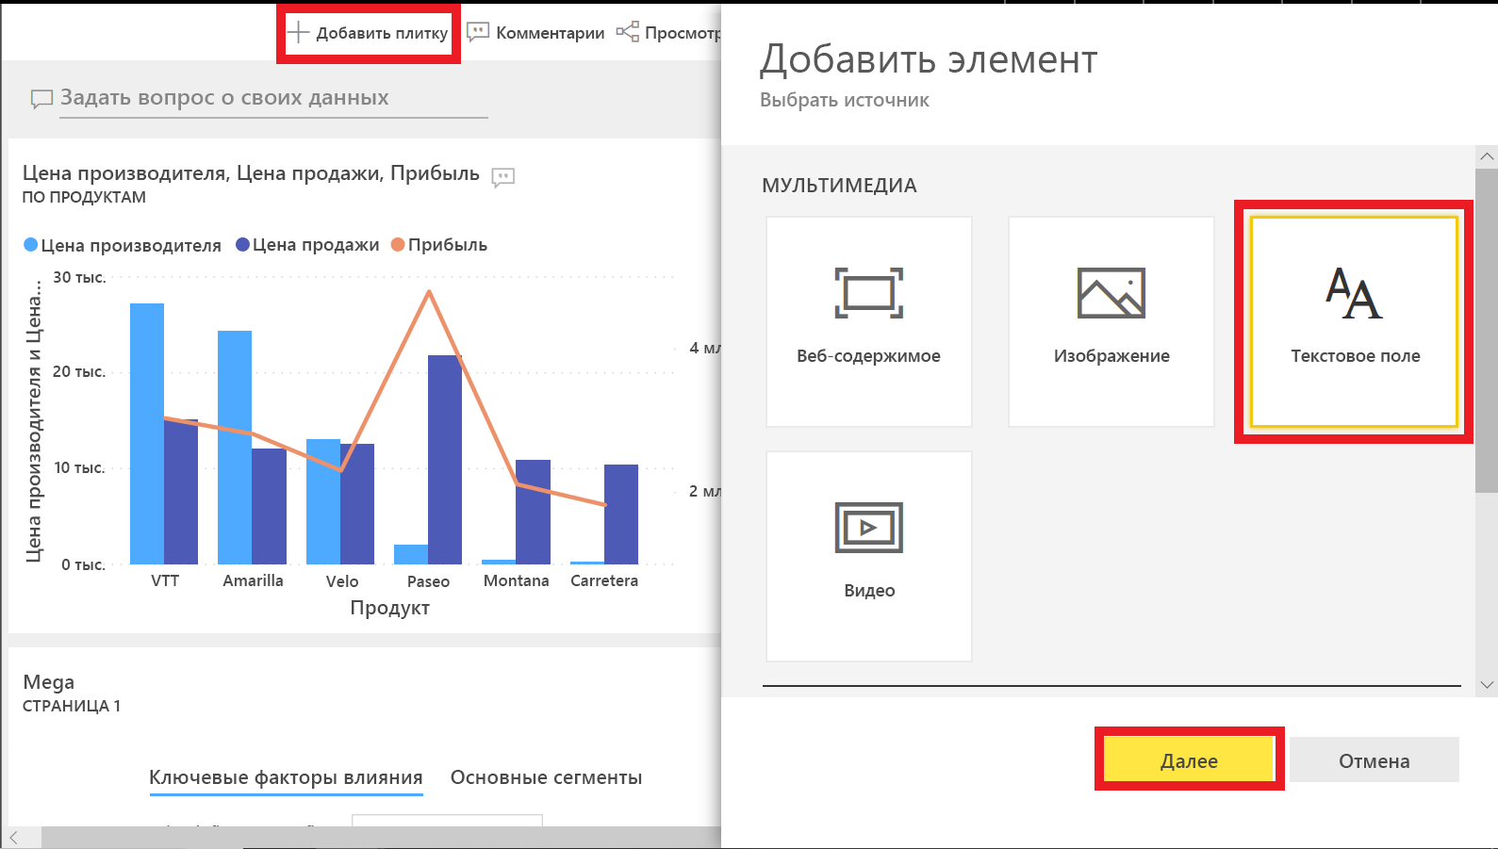Select the Веб-содержимое tile
1498x849 pixels.
point(869,322)
